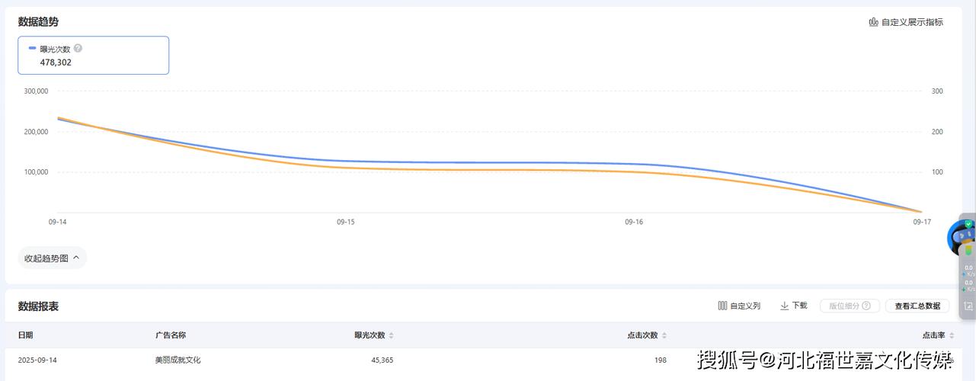Viewport: 976px width, 381px height.
Task: Open 自定义展示指标 settings
Action: click(906, 22)
